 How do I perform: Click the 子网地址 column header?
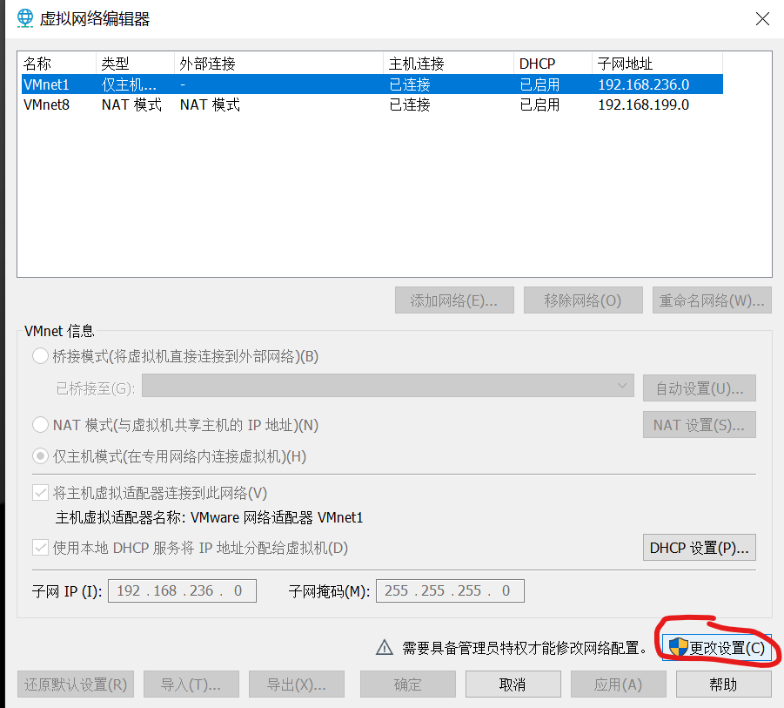click(657, 64)
